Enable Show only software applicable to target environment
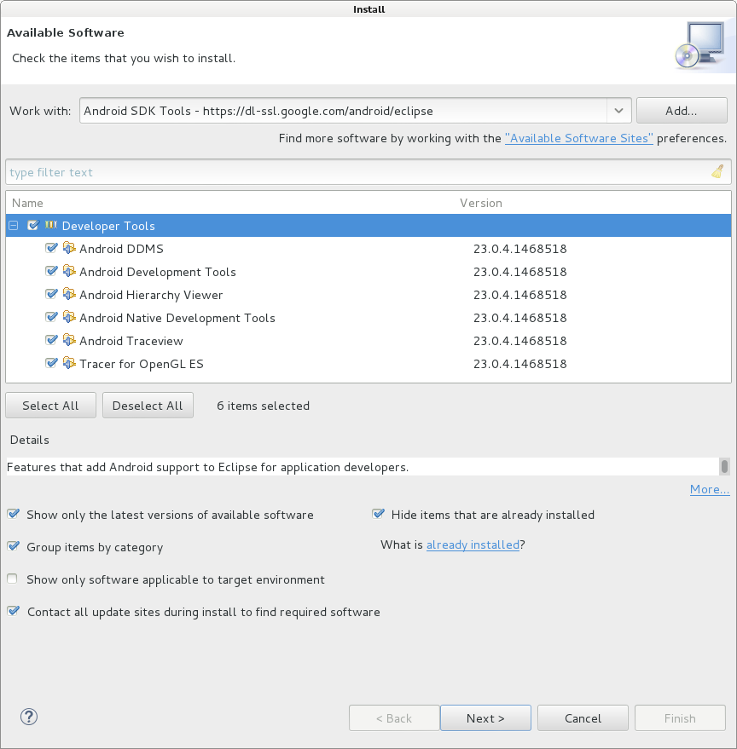This screenshot has width=737, height=749. tap(13, 579)
